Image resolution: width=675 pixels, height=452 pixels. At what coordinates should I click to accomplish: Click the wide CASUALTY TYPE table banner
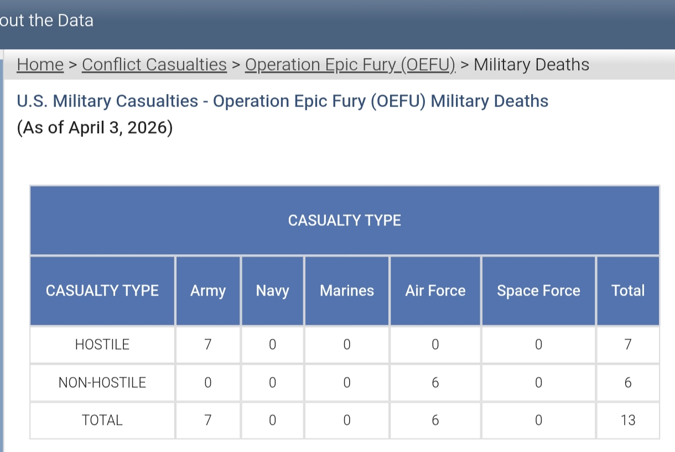coord(344,220)
